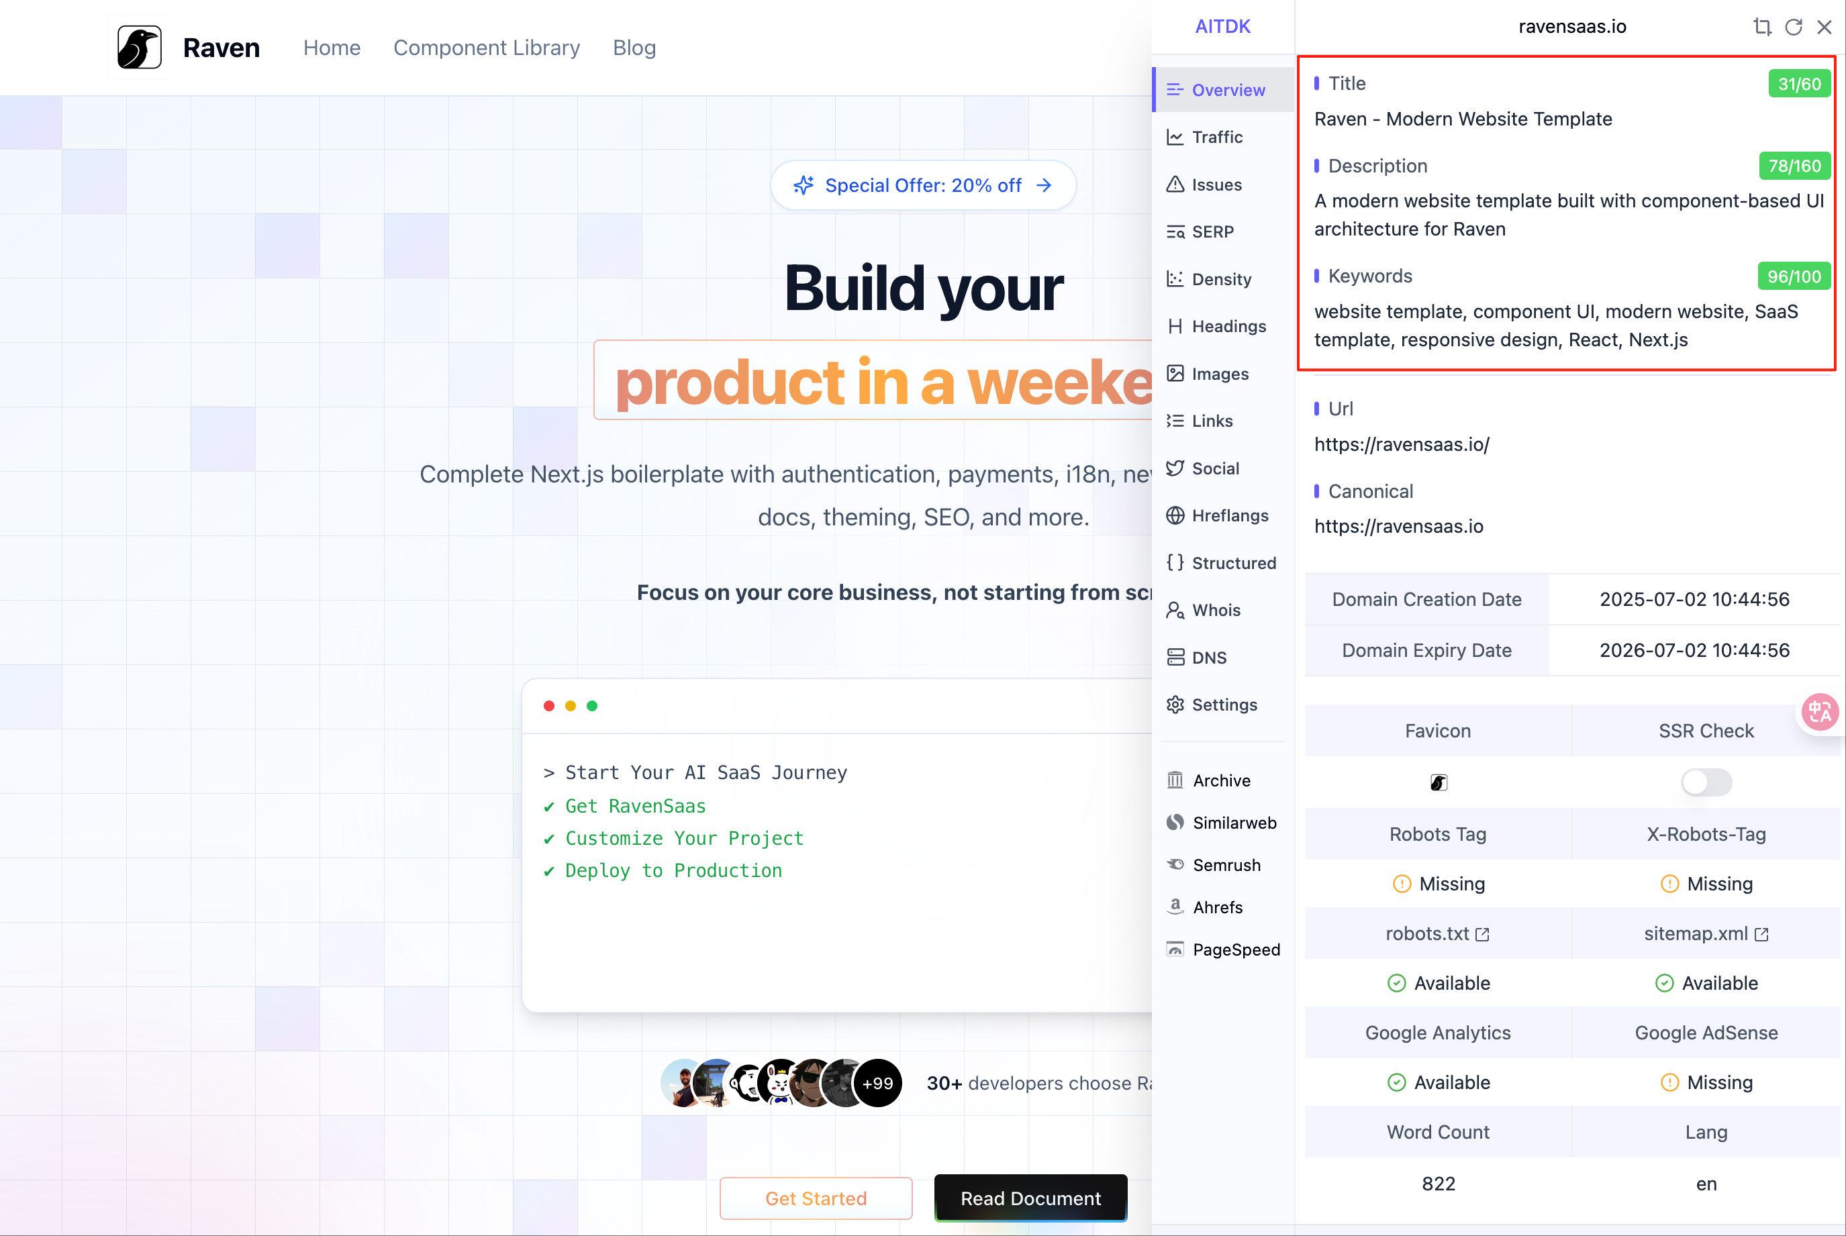Click 'Get RavenSaas' line in terminal
Image resolution: width=1846 pixels, height=1236 pixels.
coord(635,806)
